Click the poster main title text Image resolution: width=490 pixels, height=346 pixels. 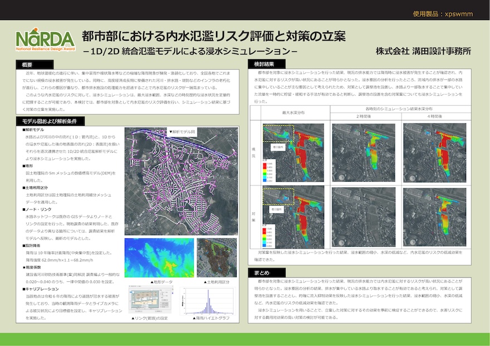coord(213,37)
